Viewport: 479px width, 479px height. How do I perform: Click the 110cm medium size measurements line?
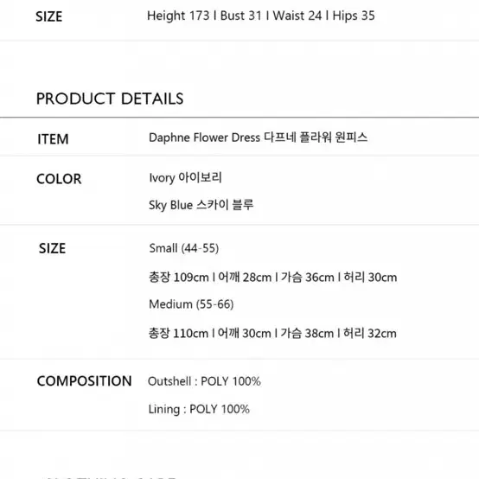tap(272, 333)
